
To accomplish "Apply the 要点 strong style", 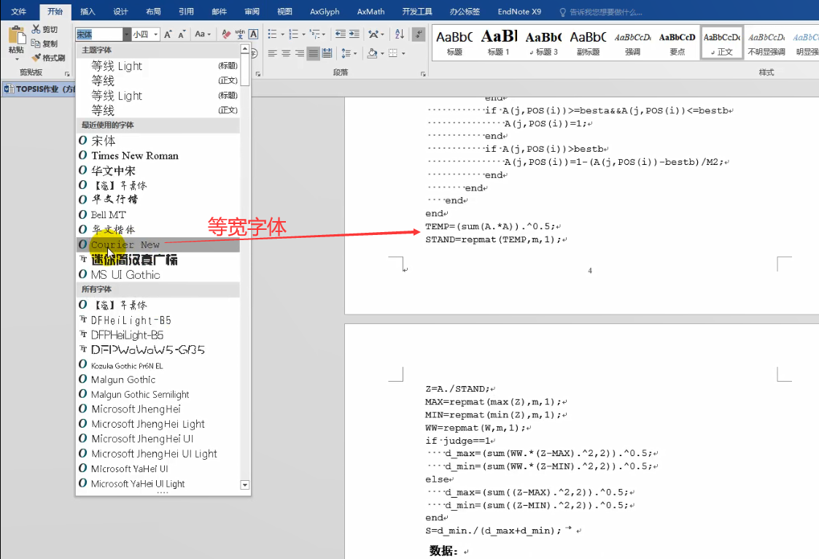I will click(x=677, y=43).
